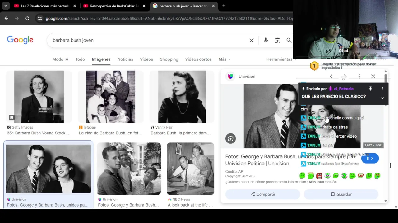The height and width of the screenshot is (223, 398).
Task: Open the 'Modo IA' search tab
Action: coord(60,59)
